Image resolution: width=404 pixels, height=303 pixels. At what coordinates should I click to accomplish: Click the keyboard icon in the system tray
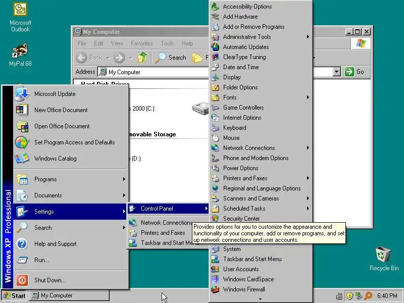[x=339, y=296]
